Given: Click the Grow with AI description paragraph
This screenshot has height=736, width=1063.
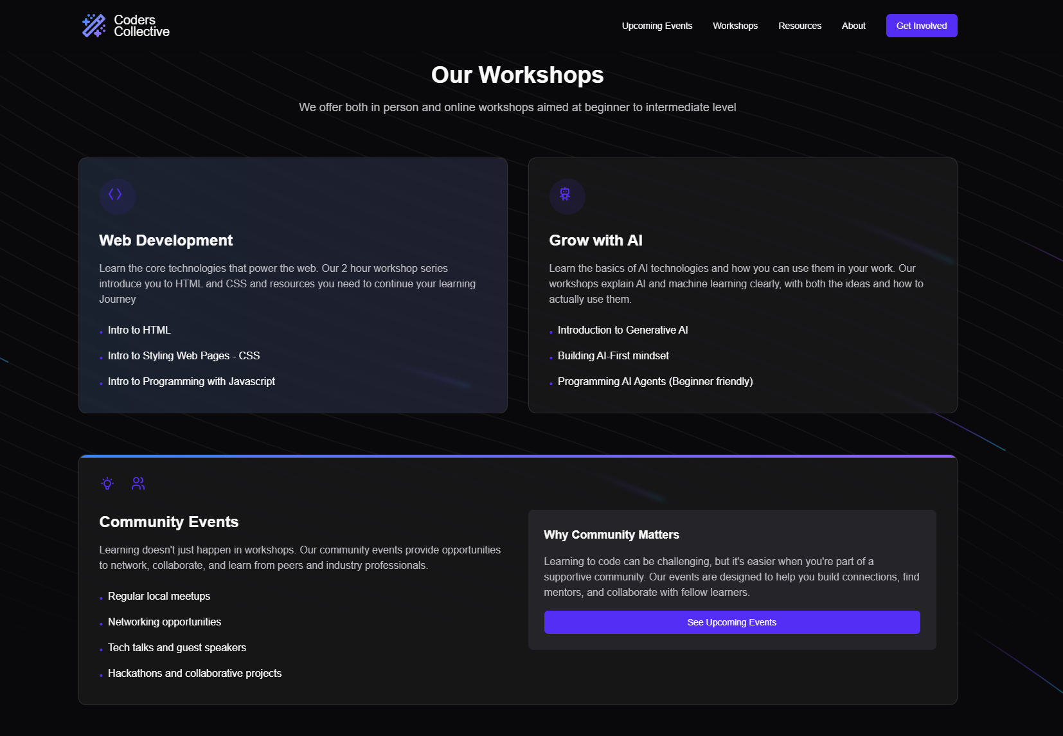Looking at the screenshot, I should click(x=736, y=283).
